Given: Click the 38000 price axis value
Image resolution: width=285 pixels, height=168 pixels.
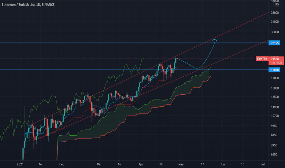Looking at the screenshot, I should coord(275,13).
